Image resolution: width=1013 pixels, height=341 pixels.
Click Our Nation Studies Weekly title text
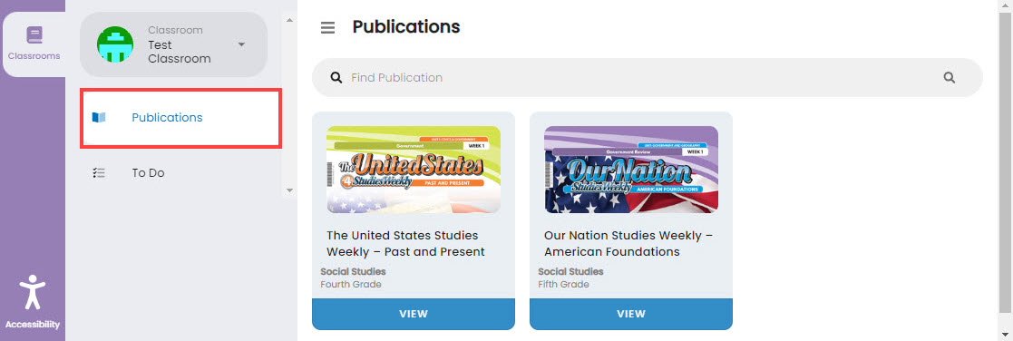click(x=628, y=243)
